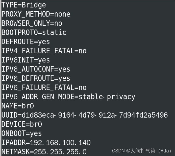Place cursor at IPV6_AUTOCONF=yes

point(36,69)
